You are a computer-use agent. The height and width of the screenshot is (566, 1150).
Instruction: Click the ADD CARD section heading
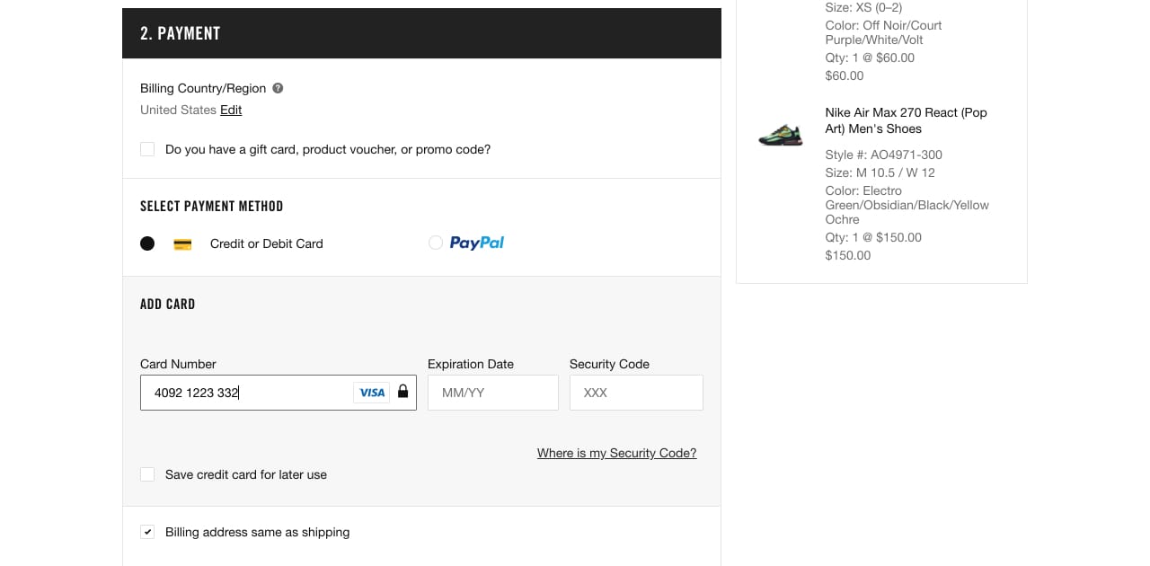(x=168, y=304)
